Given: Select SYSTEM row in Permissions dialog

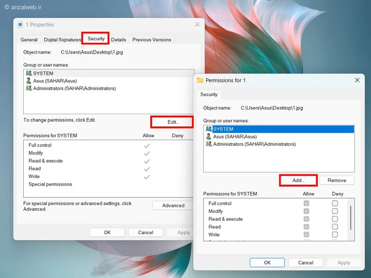Looking at the screenshot, I should coord(279,129).
